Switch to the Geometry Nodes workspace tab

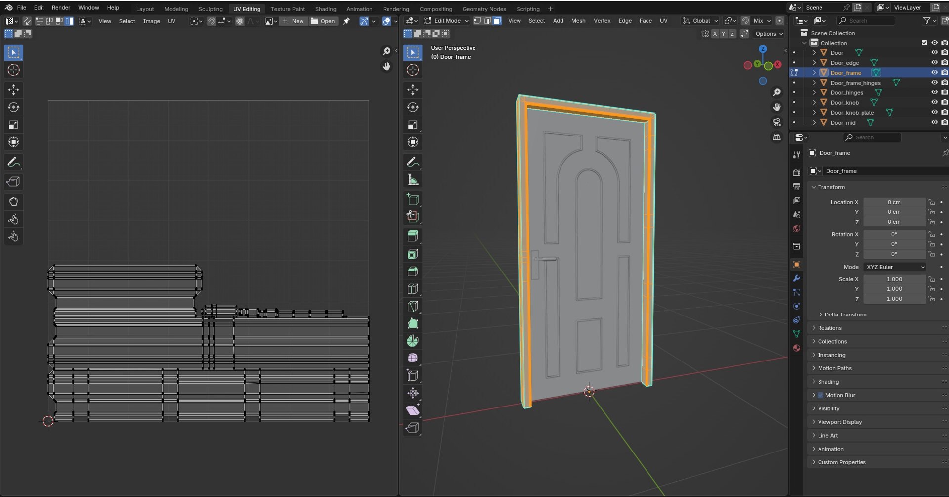click(484, 9)
